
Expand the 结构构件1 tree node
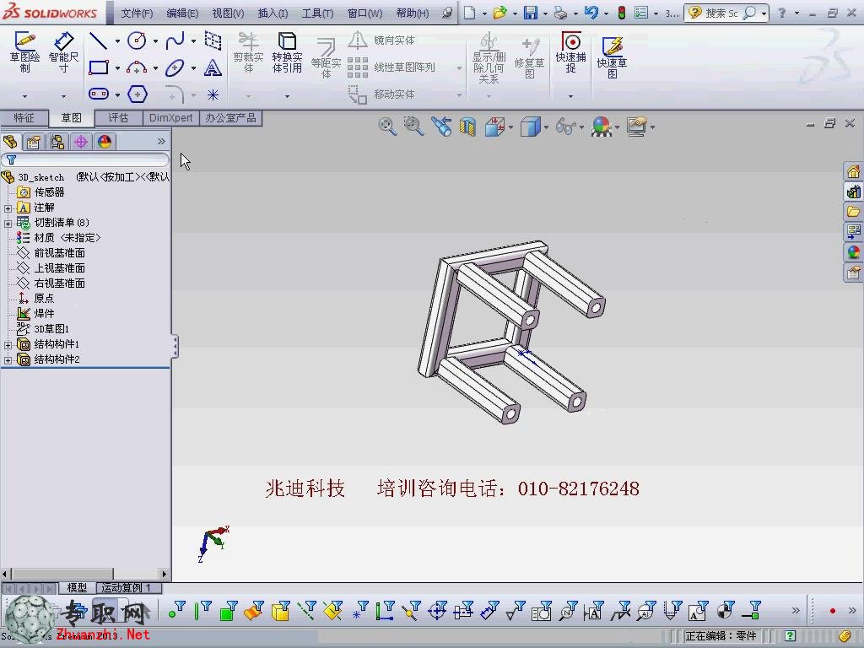tap(8, 345)
